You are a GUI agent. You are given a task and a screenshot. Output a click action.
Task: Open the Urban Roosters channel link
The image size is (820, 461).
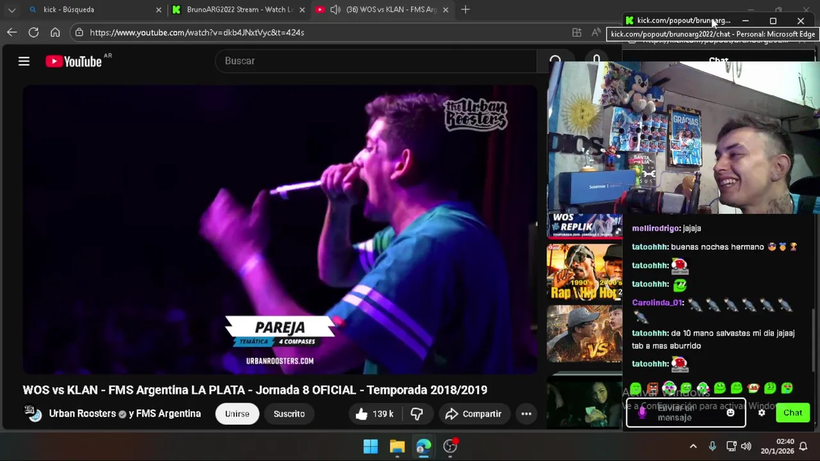[82, 414]
